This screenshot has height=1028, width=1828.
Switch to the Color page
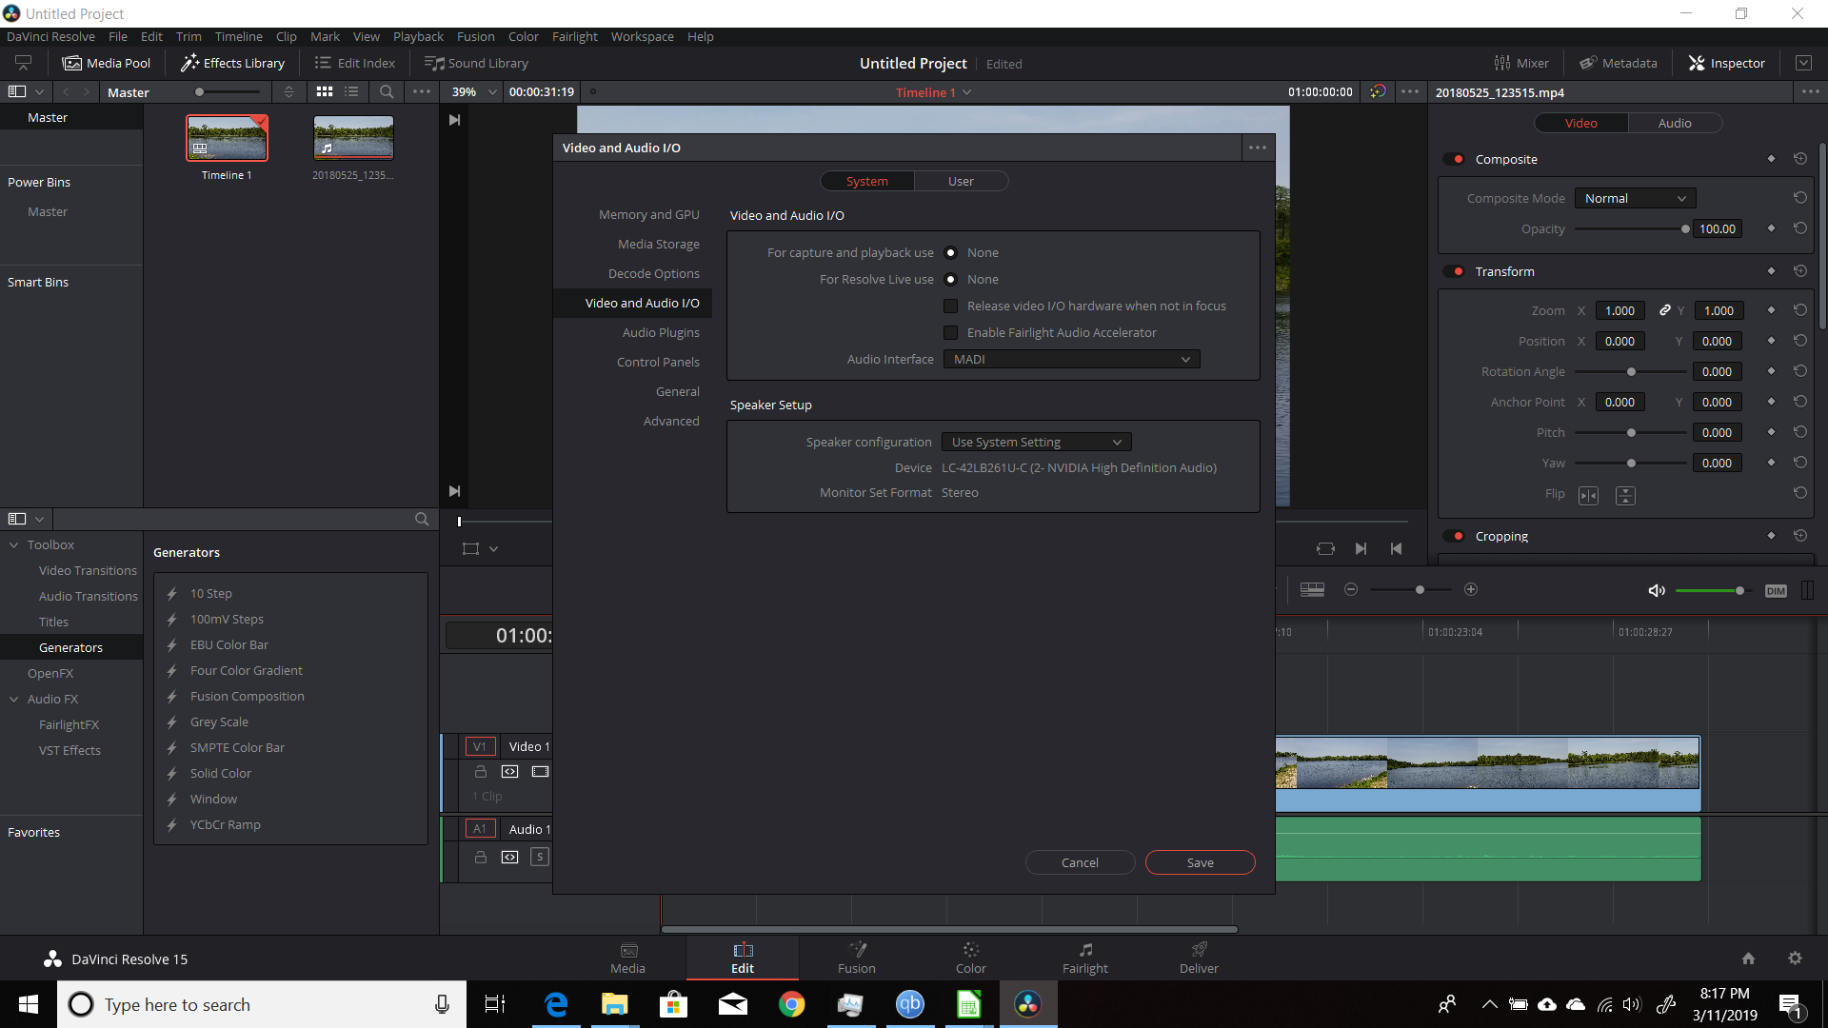pos(970,958)
